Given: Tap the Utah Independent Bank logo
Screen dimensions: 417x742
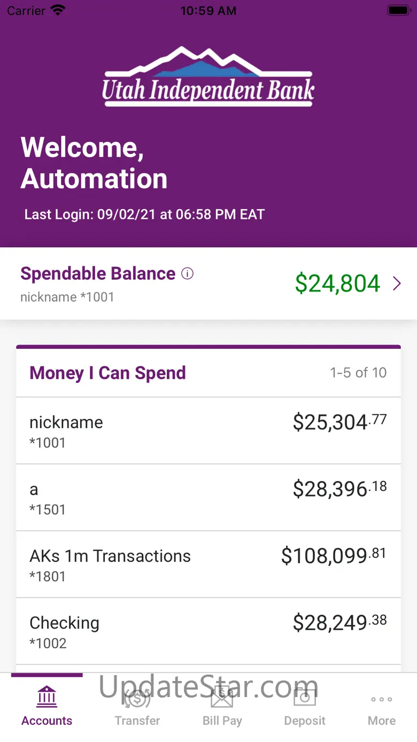Looking at the screenshot, I should [x=208, y=77].
